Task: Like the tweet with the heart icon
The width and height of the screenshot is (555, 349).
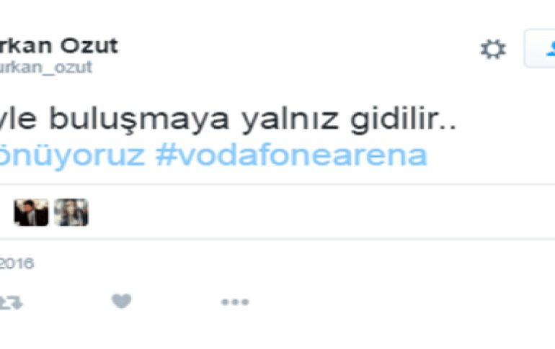Action: [x=121, y=302]
